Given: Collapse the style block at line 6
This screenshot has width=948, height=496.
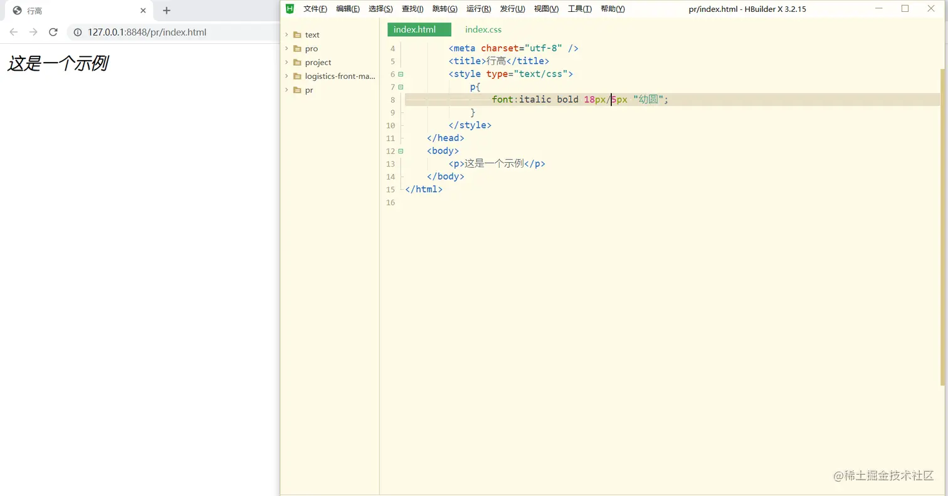Looking at the screenshot, I should click(x=401, y=74).
